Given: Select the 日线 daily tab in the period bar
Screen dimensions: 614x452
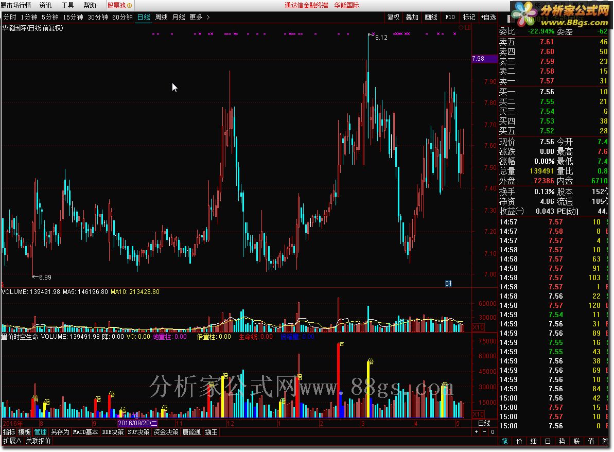Looking at the screenshot, I should pyautogui.click(x=144, y=17).
